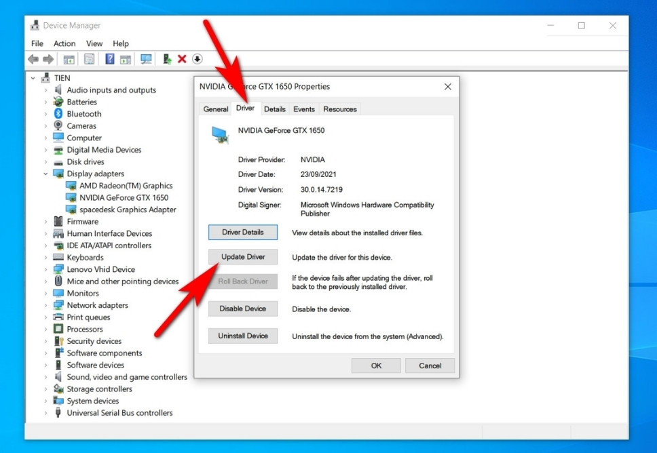Click the Properties toolbar icon
Screen dimensions: 657x453
coord(89,60)
